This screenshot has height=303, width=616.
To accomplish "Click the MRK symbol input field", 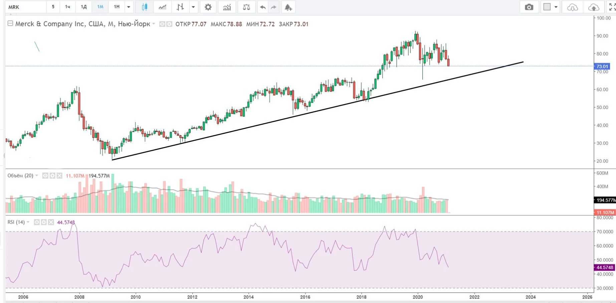I will pos(26,7).
